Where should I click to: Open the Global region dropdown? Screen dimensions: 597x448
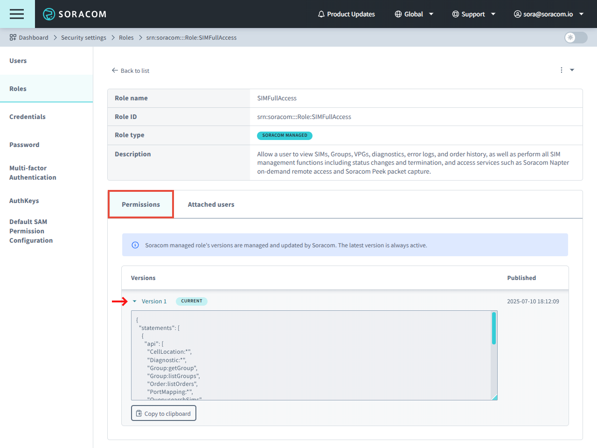pyautogui.click(x=431, y=14)
